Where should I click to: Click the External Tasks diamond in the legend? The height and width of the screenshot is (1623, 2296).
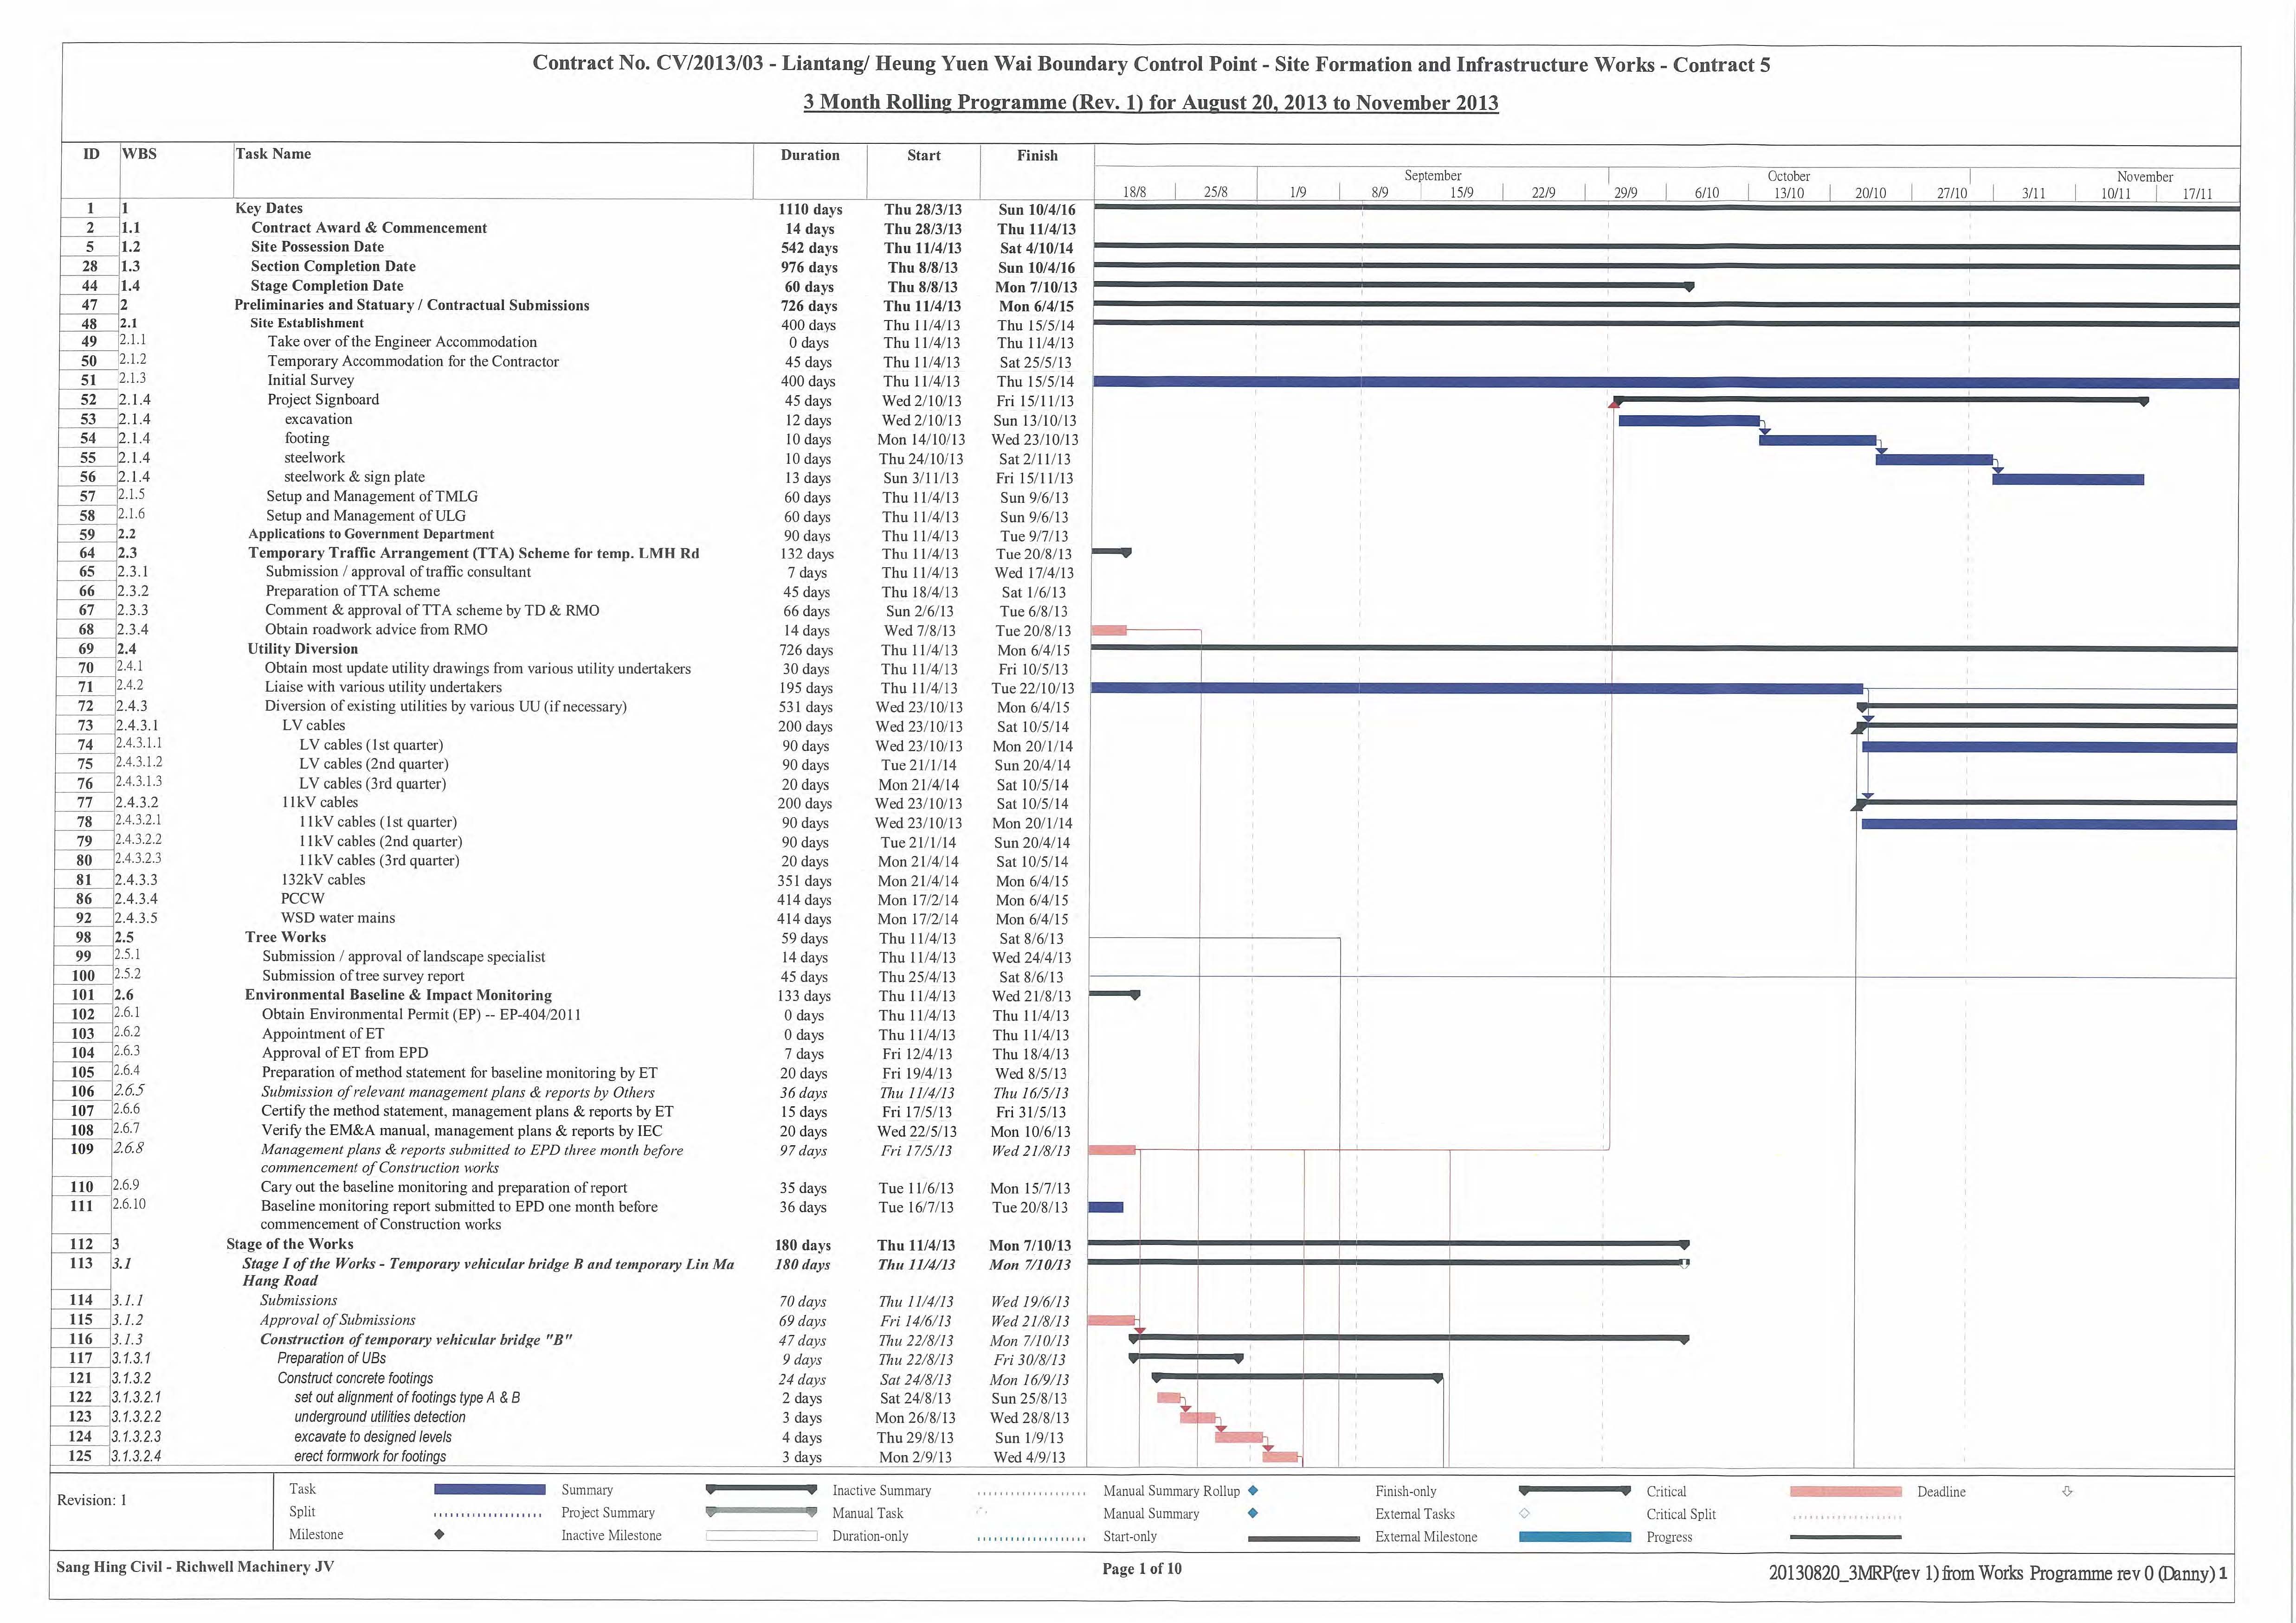pos(1524,1513)
